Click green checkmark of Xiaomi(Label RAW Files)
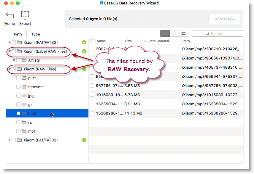This screenshot has height=174, width=254. pos(84,51)
